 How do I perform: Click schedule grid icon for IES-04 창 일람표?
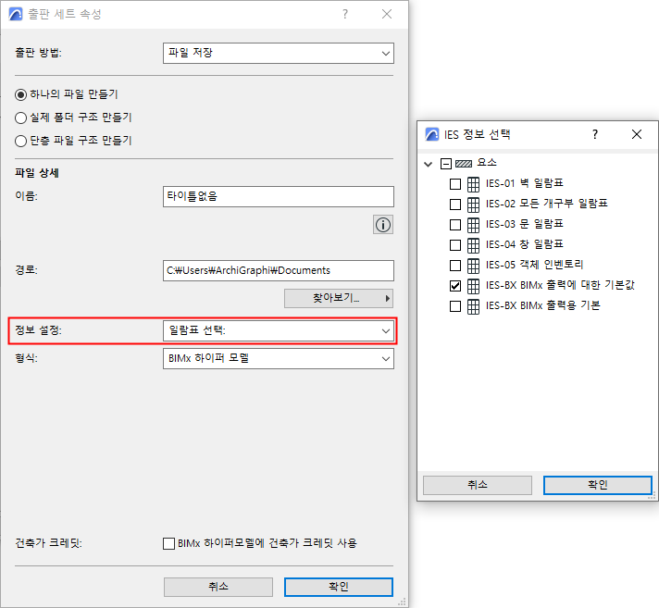(x=473, y=245)
